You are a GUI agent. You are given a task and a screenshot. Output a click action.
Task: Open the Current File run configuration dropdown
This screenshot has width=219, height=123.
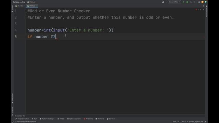pyautogui.click(x=175, y=2)
